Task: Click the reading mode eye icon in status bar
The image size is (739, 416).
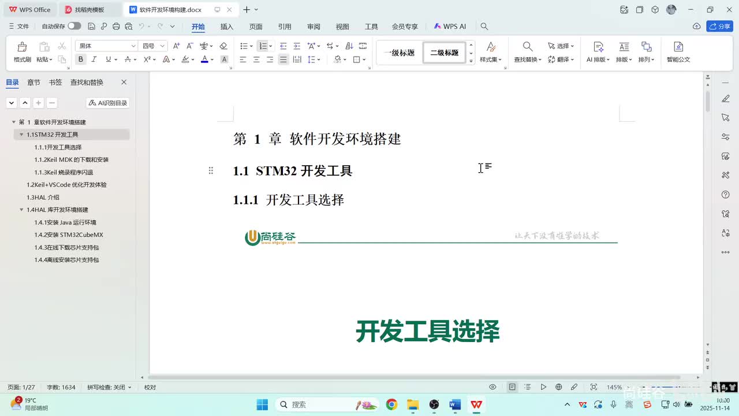Action: (x=492, y=387)
